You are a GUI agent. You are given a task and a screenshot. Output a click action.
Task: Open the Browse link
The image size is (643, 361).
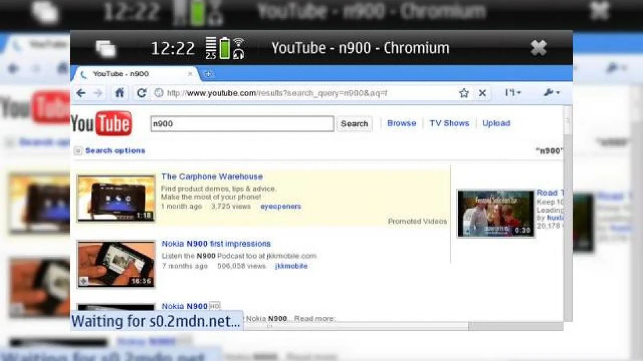coord(401,123)
